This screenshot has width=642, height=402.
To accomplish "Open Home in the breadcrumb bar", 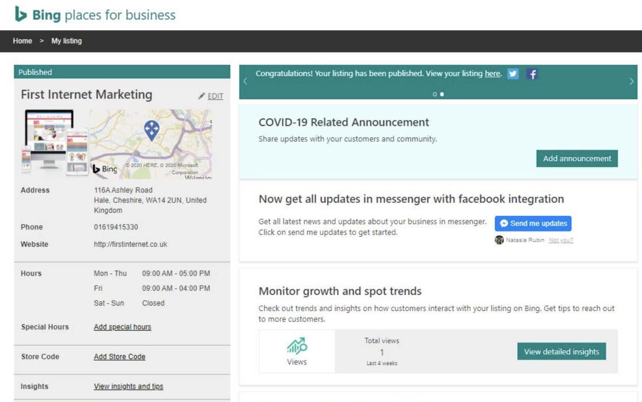I will [23, 41].
